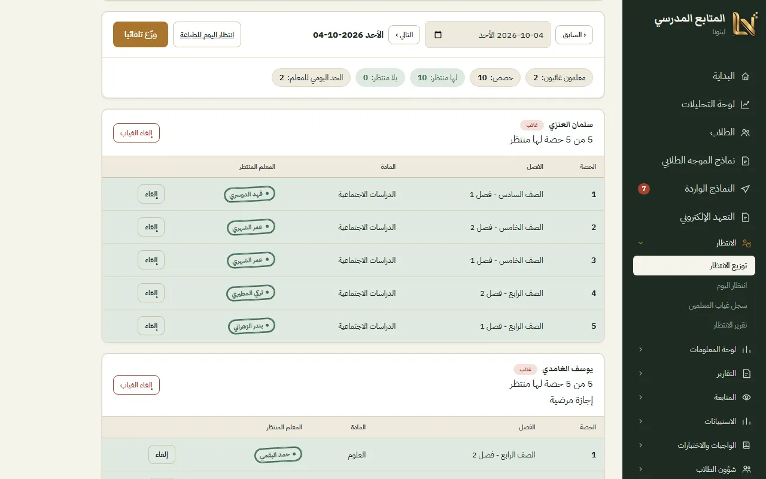Click the report icon beside التقارير

tap(746, 374)
